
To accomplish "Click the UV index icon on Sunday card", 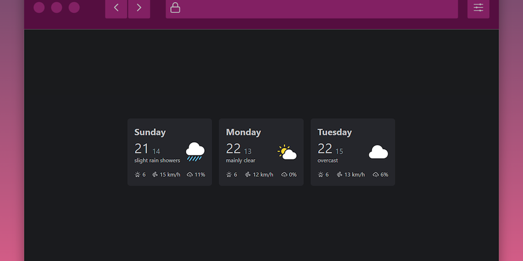I will [137, 174].
